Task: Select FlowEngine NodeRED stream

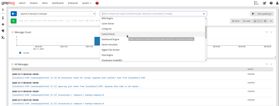Action: point(152,60)
